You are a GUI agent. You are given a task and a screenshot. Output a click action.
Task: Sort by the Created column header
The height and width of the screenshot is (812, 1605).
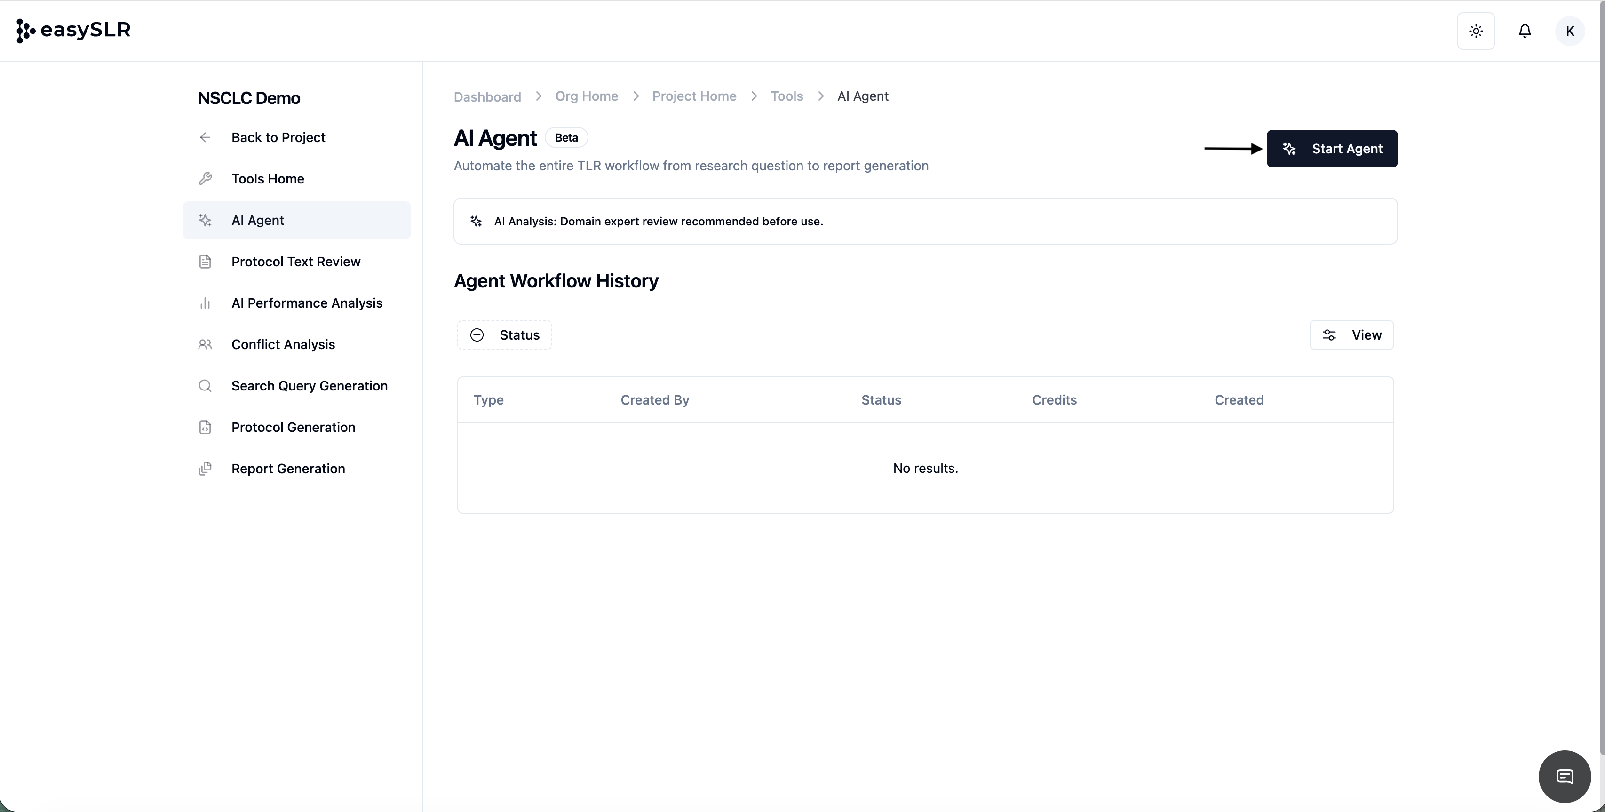[1239, 400]
